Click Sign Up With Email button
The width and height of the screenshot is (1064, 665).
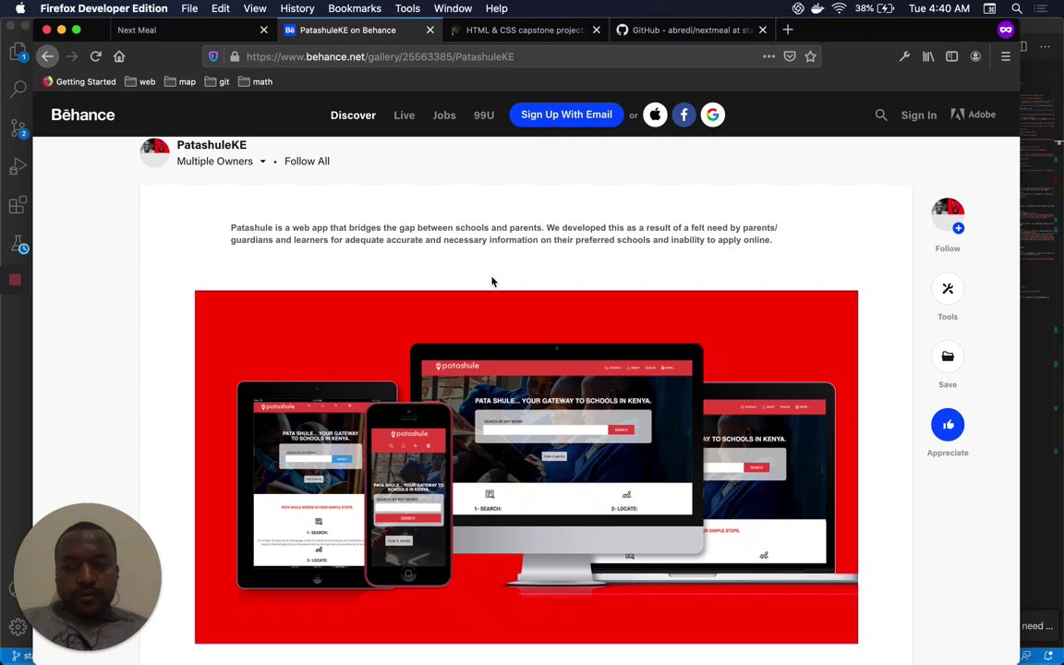[566, 115]
